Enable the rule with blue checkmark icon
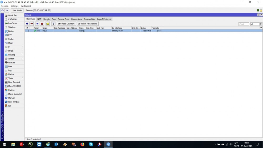The width and height of the screenshot is (263, 148). click(37, 24)
